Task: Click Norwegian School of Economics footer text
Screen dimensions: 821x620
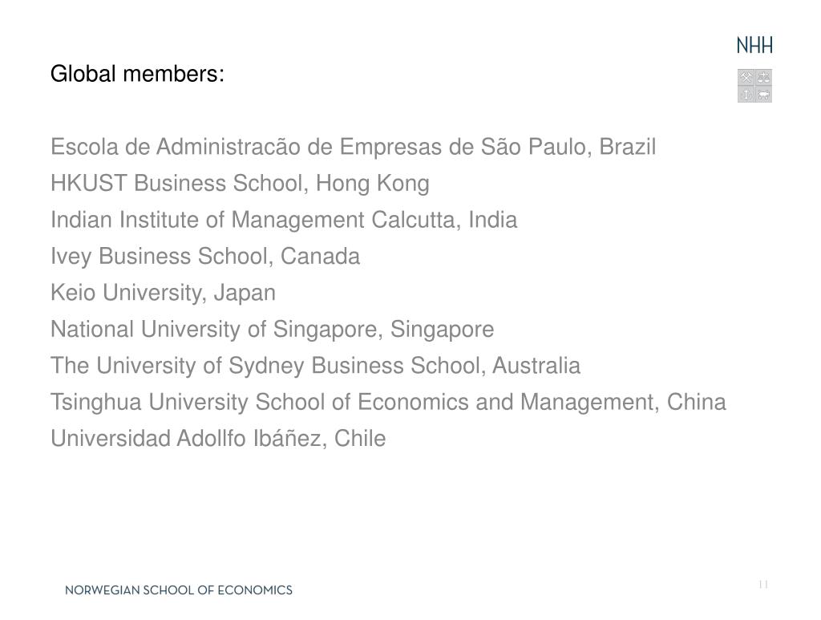Action: click(179, 590)
